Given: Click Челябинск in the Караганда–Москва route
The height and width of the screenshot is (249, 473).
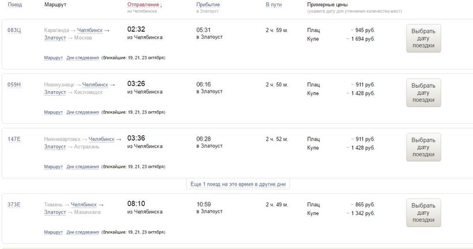Looking at the screenshot, I should coord(89,30).
